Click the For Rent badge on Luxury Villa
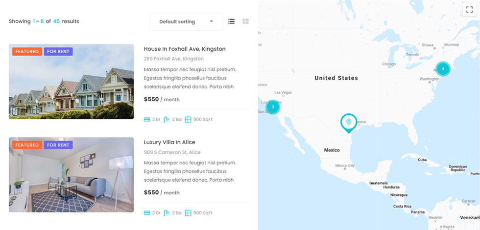Image resolution: width=480 pixels, height=230 pixels. (58, 145)
